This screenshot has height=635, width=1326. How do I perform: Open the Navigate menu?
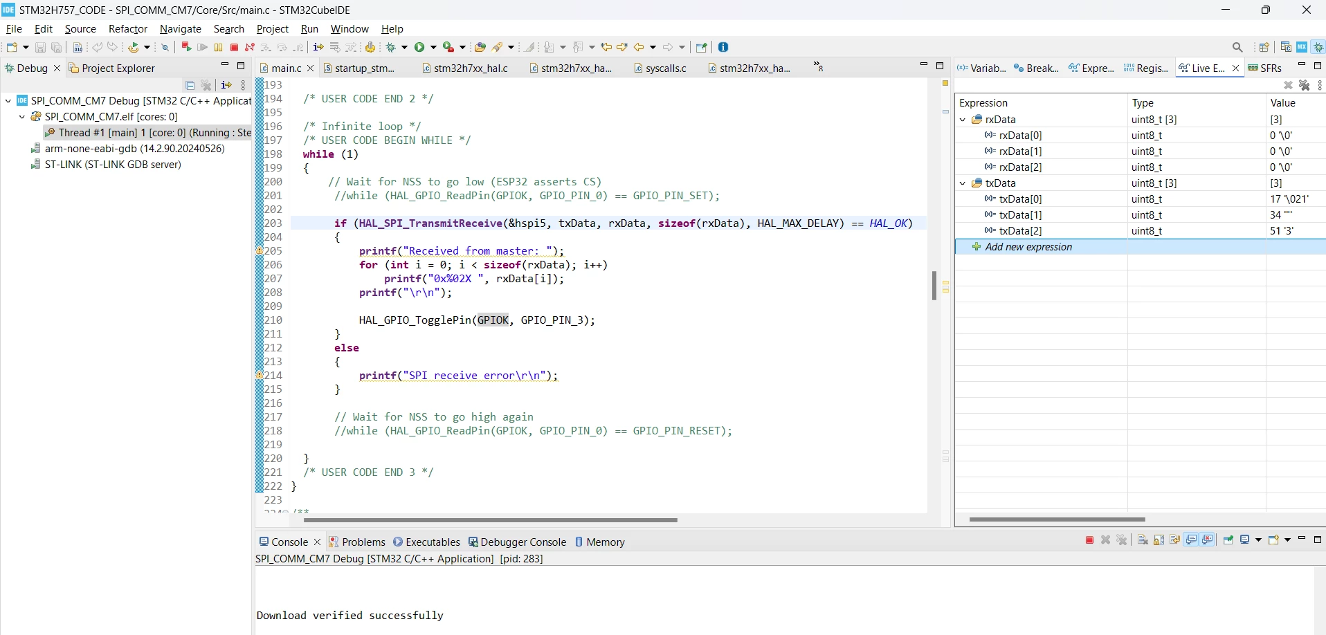(x=181, y=29)
